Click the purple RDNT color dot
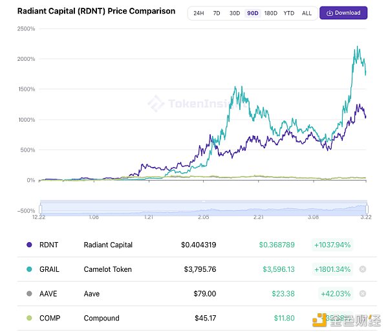388x334 pixels. (28, 245)
